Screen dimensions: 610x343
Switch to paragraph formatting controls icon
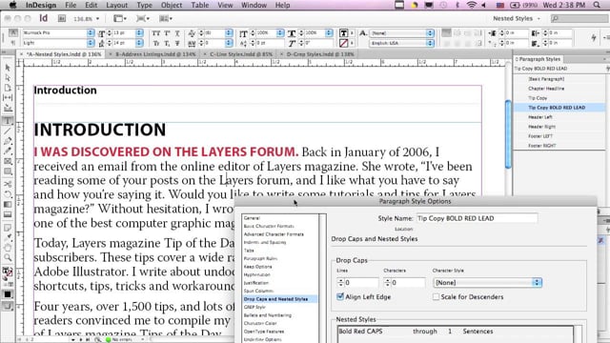tap(12, 43)
